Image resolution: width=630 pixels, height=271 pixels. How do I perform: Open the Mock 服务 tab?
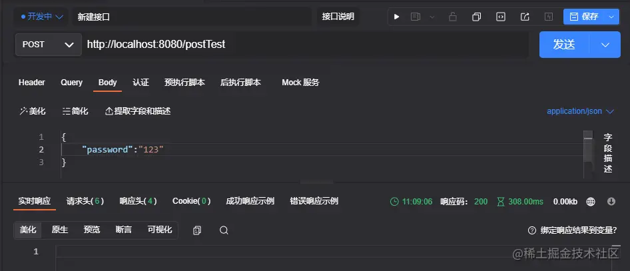[300, 83]
